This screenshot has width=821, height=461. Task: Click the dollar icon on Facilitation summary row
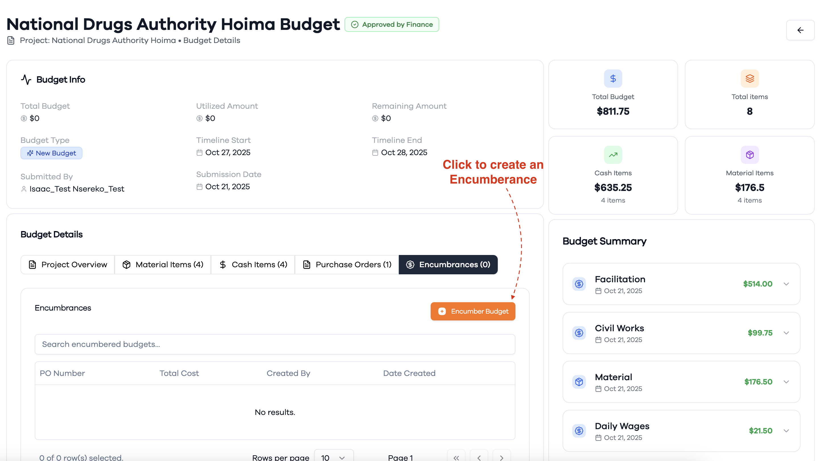coord(579,284)
